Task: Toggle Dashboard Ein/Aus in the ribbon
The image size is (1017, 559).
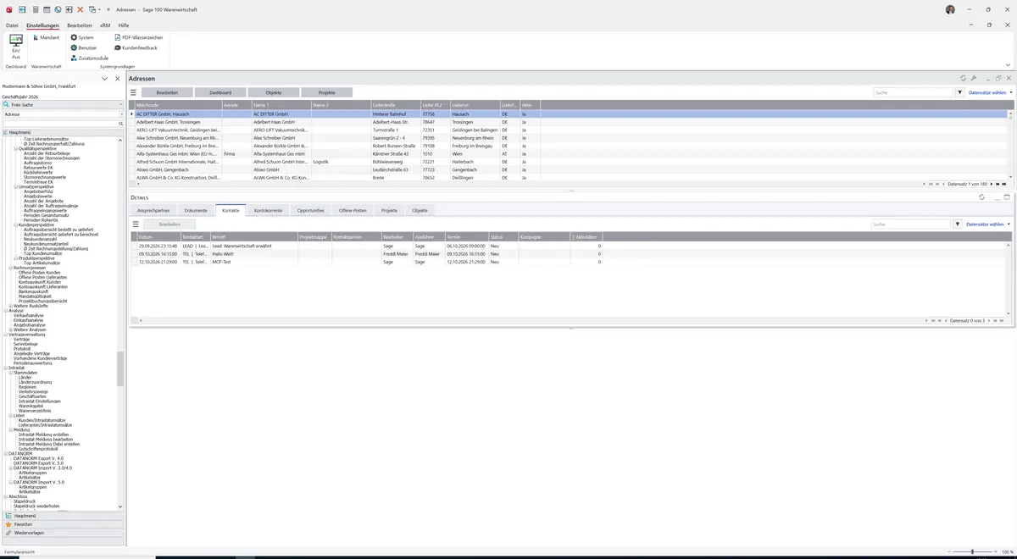Action: point(15,46)
